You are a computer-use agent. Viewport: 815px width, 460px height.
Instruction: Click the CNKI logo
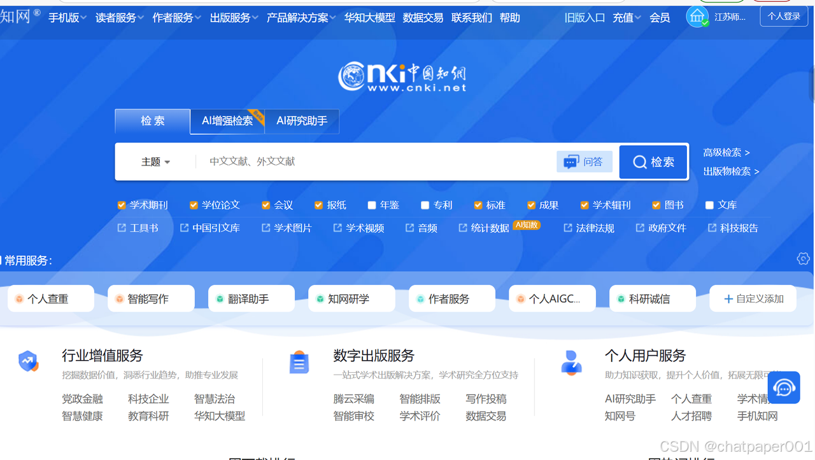pos(402,76)
